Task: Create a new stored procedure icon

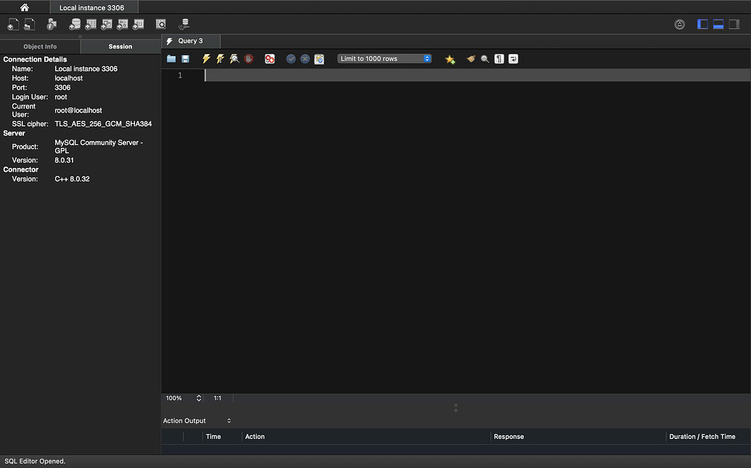Action: point(123,24)
